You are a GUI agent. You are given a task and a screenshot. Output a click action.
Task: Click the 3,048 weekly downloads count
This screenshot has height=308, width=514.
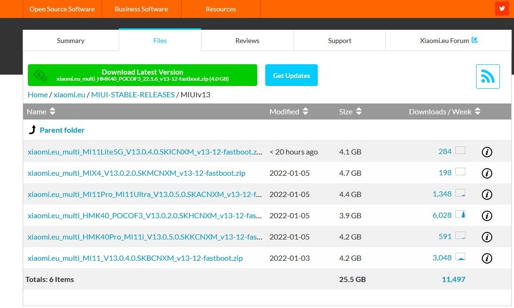click(442, 257)
